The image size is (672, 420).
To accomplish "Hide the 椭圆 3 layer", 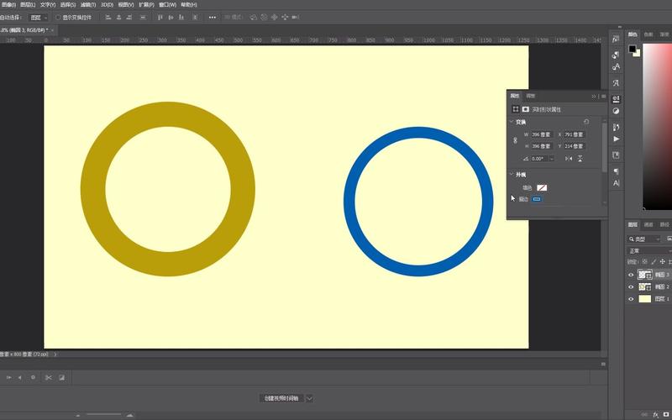I will (x=631, y=275).
